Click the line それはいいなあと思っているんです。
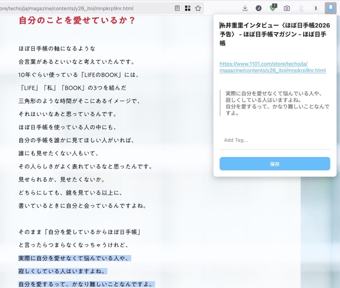Image resolution: width=340 pixels, height=288 pixels. coord(68,114)
